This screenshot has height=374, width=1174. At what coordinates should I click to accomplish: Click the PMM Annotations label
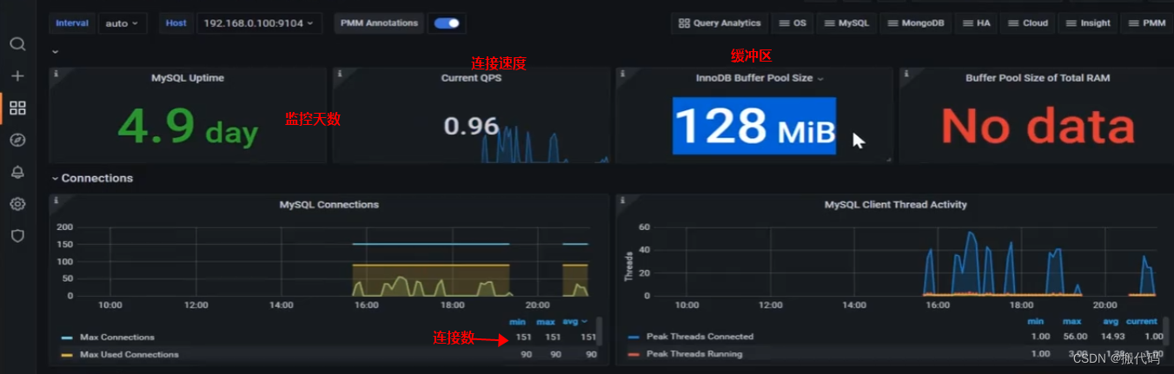(x=380, y=23)
